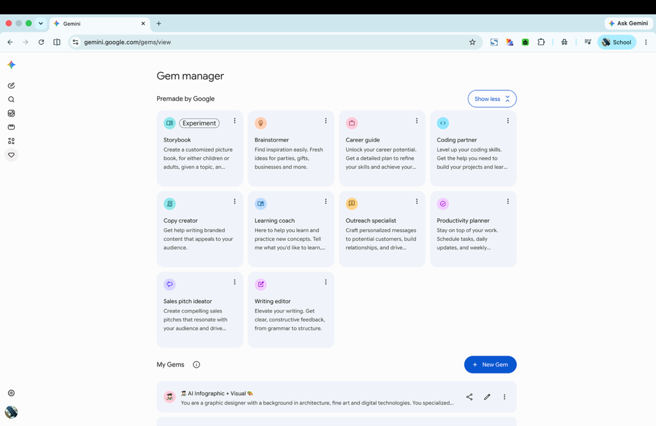Reload the page

click(x=41, y=42)
